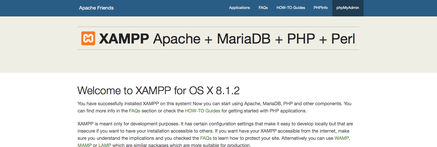Open the Apache Friends home link
The height and width of the screenshot is (147, 437).
(x=96, y=8)
